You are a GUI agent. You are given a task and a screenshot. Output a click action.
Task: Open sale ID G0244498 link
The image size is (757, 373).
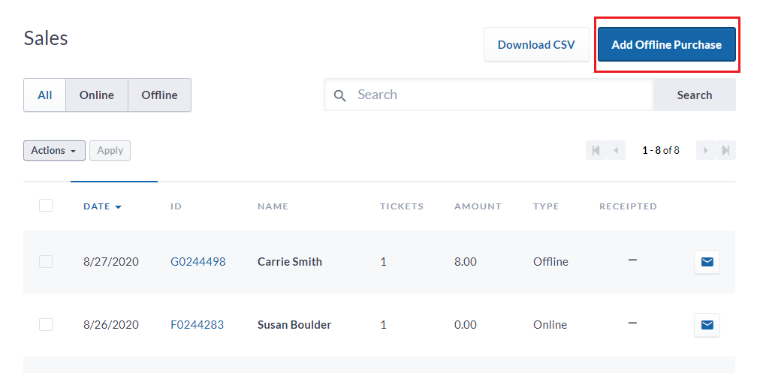tap(198, 261)
